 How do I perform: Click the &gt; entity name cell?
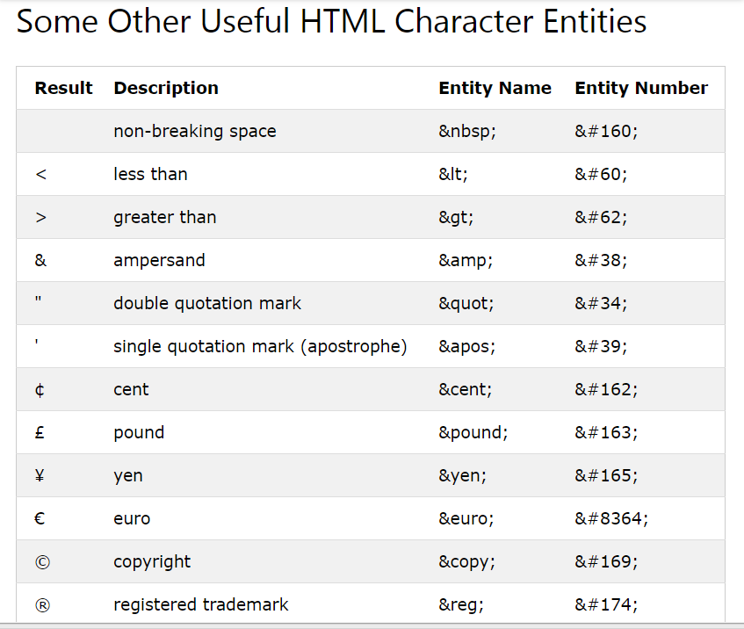point(456,217)
